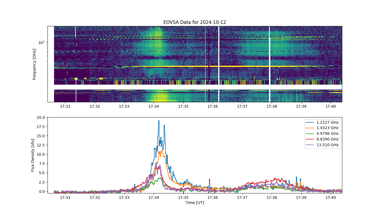This screenshot has height=217, width=380.
Task: Click the 15.0 tick on flux axis
Action: [x=41, y=136]
